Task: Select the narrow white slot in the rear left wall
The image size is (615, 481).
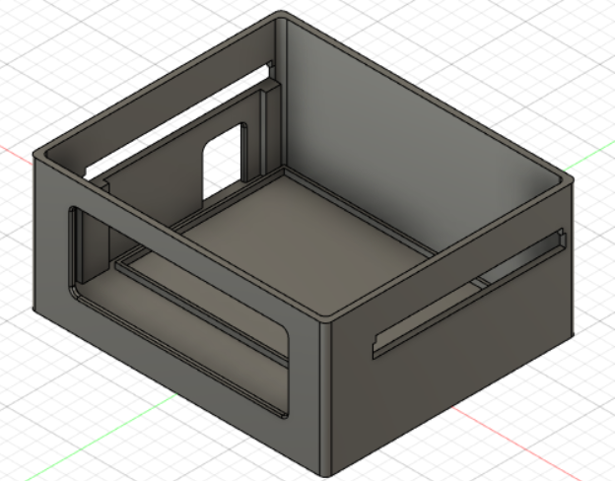Action: pyautogui.click(x=176, y=121)
